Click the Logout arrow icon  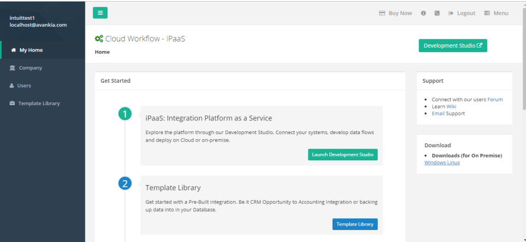451,13
